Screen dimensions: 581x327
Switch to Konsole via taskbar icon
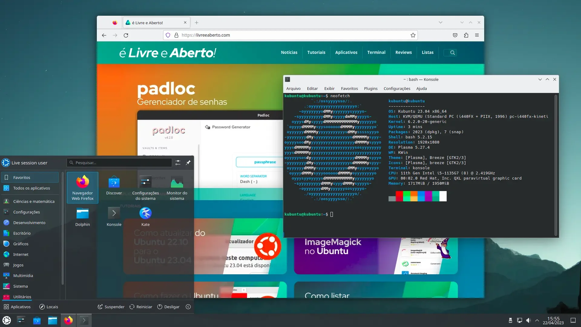[x=84, y=320]
